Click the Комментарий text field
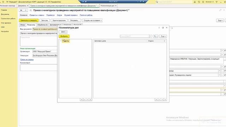This screenshot has height=127, width=226. coord(38,68)
